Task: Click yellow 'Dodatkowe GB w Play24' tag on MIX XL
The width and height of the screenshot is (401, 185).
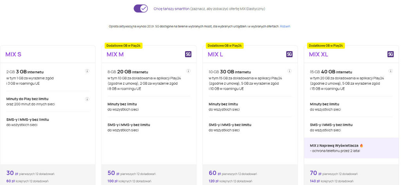Action: click(326, 46)
